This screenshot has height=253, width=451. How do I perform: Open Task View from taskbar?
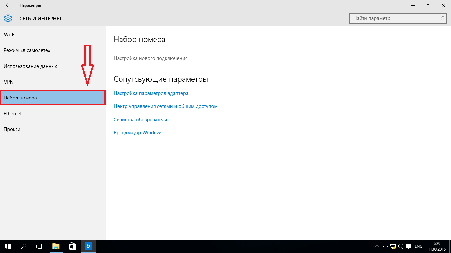(40, 246)
